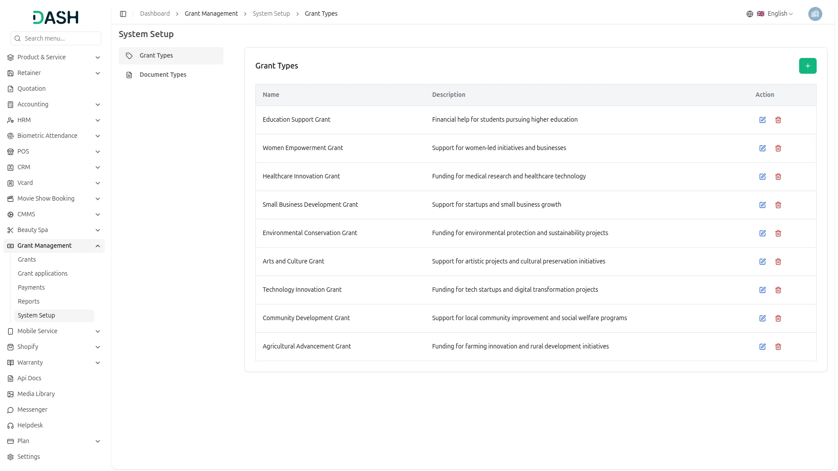Click the System Setup breadcrumb link

(271, 14)
